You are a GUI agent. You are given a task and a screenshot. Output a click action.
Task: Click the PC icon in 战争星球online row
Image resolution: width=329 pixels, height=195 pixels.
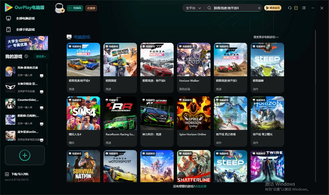coord(41,140)
